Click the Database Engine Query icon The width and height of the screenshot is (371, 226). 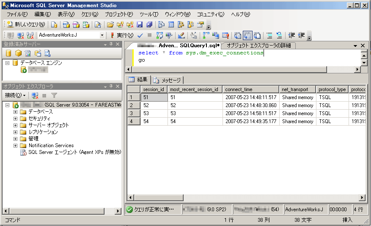[54, 24]
